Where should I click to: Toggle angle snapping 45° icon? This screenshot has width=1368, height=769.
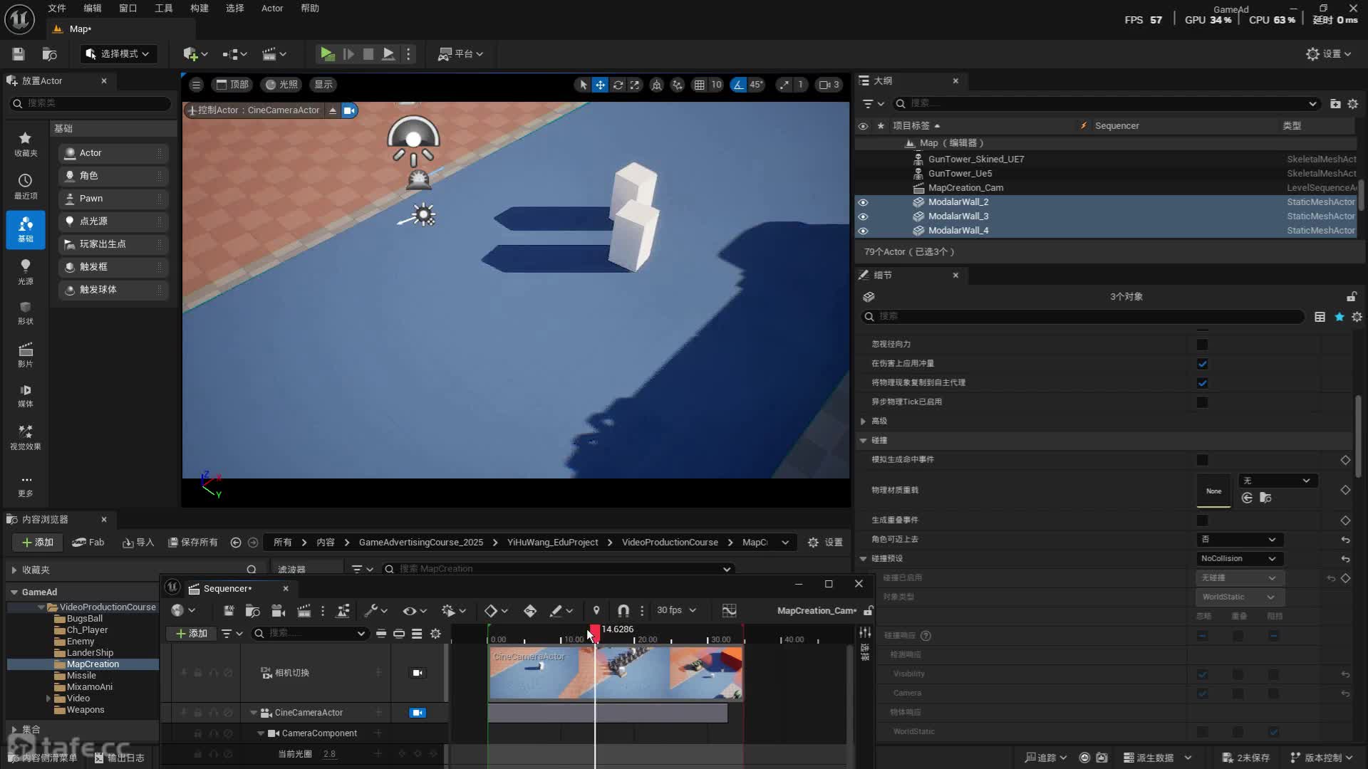pos(739,85)
